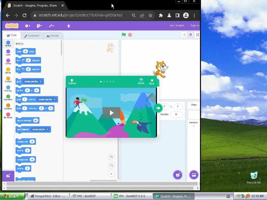267x200 pixels.
Task: Zoom out the code workspace
Action: (111, 165)
